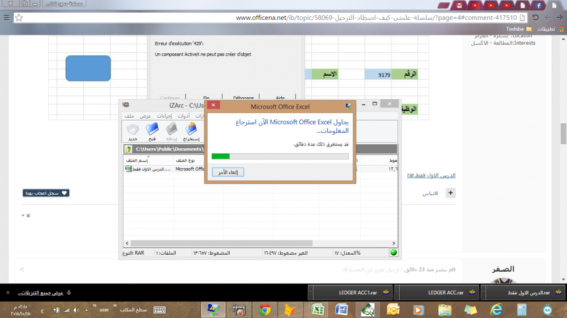The image size is (567, 318).
Task: Open File Explorer from the taskbar
Action: tap(445, 310)
